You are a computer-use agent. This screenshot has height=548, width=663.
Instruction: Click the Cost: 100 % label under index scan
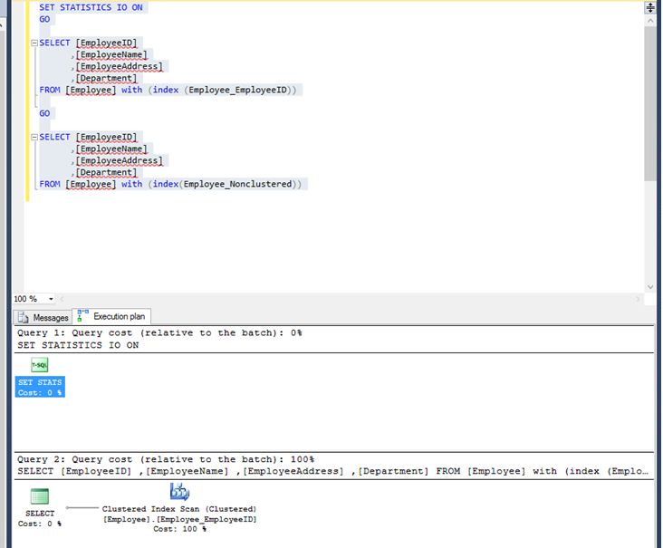coord(180,529)
